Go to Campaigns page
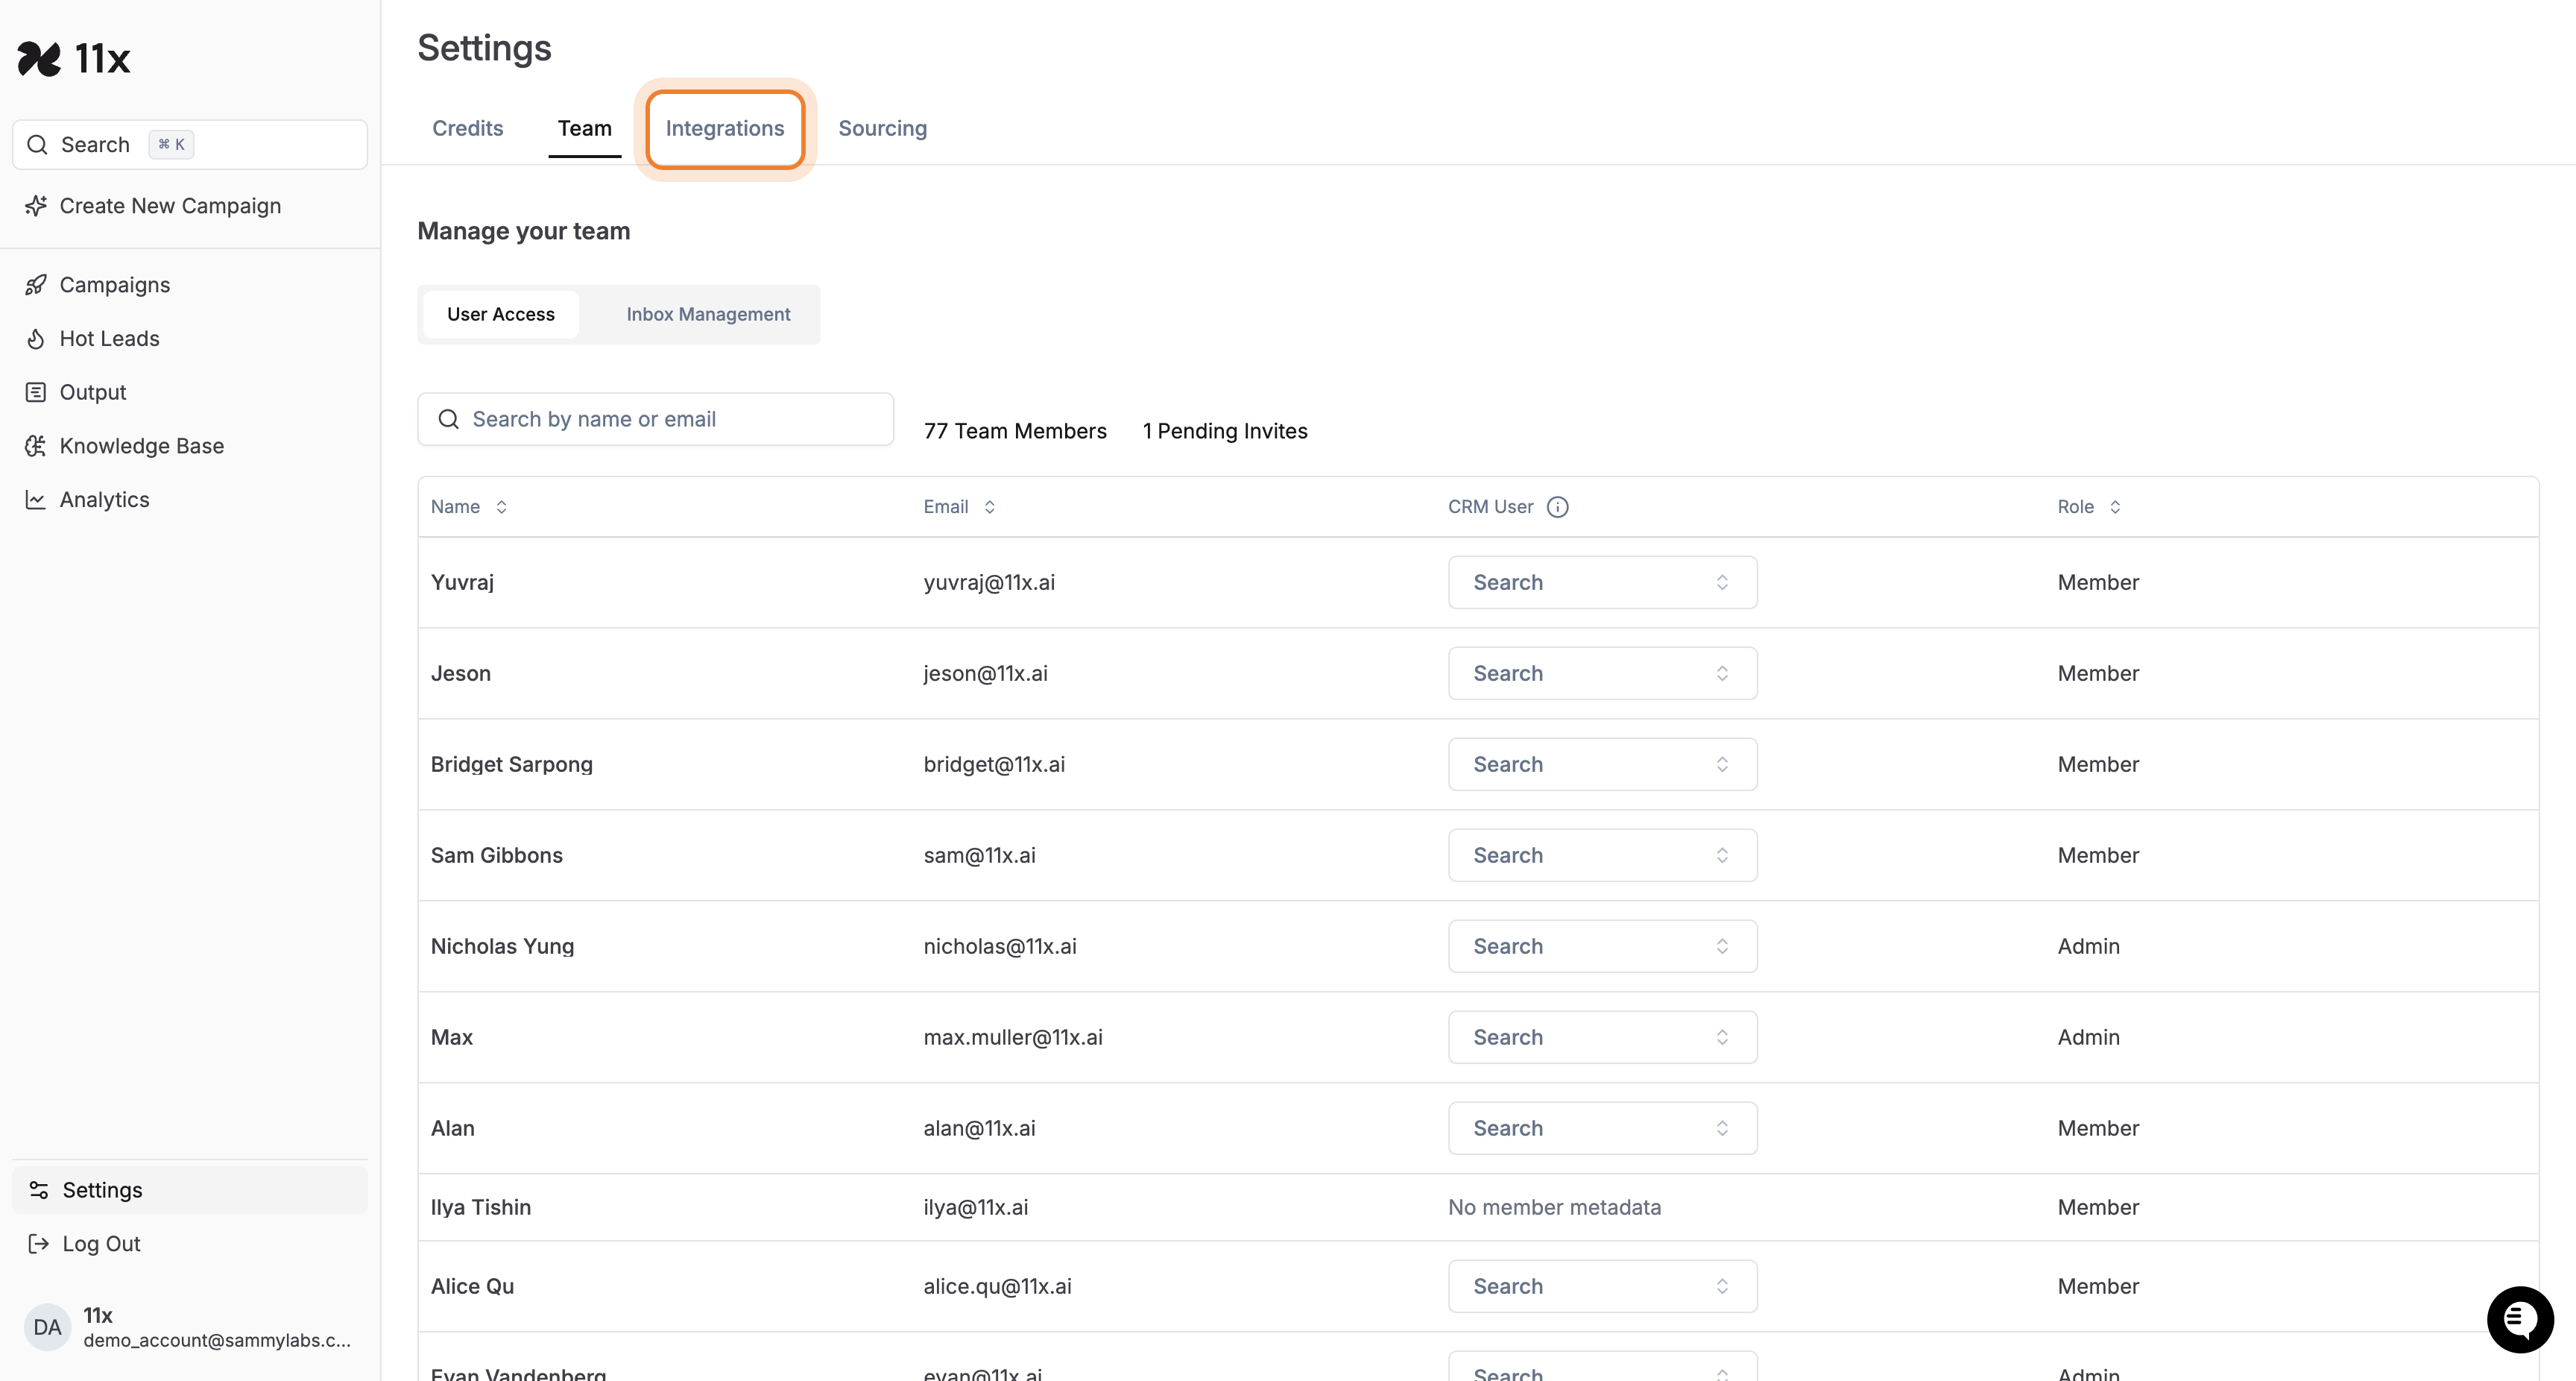The image size is (2576, 1381). pos(114,284)
